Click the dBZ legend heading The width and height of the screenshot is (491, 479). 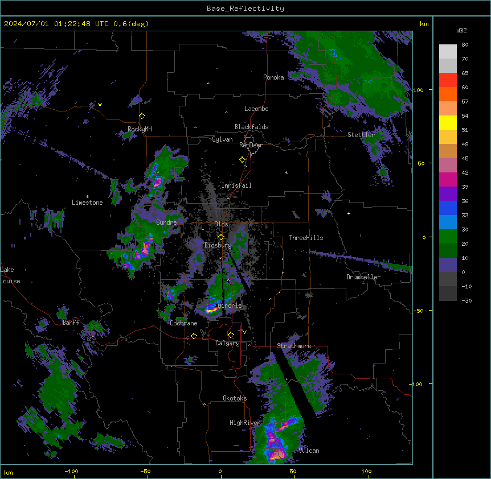coord(461,30)
